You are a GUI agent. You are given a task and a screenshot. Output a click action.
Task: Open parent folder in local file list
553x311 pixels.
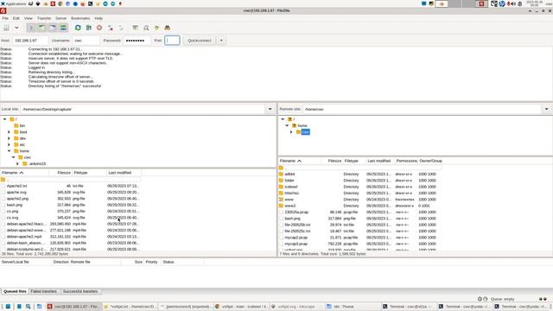tap(3, 180)
